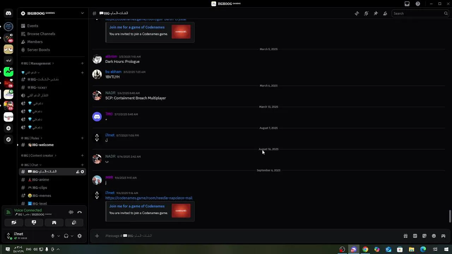Viewport: 452px width, 254px height.
Task: Start an activity with gamepad button
Action: (x=54, y=223)
